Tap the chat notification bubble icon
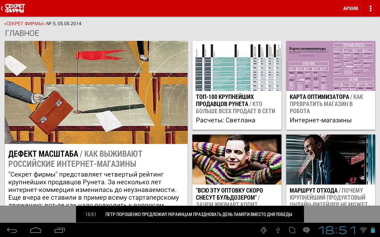This screenshot has width=380, height=237. tap(306, 230)
